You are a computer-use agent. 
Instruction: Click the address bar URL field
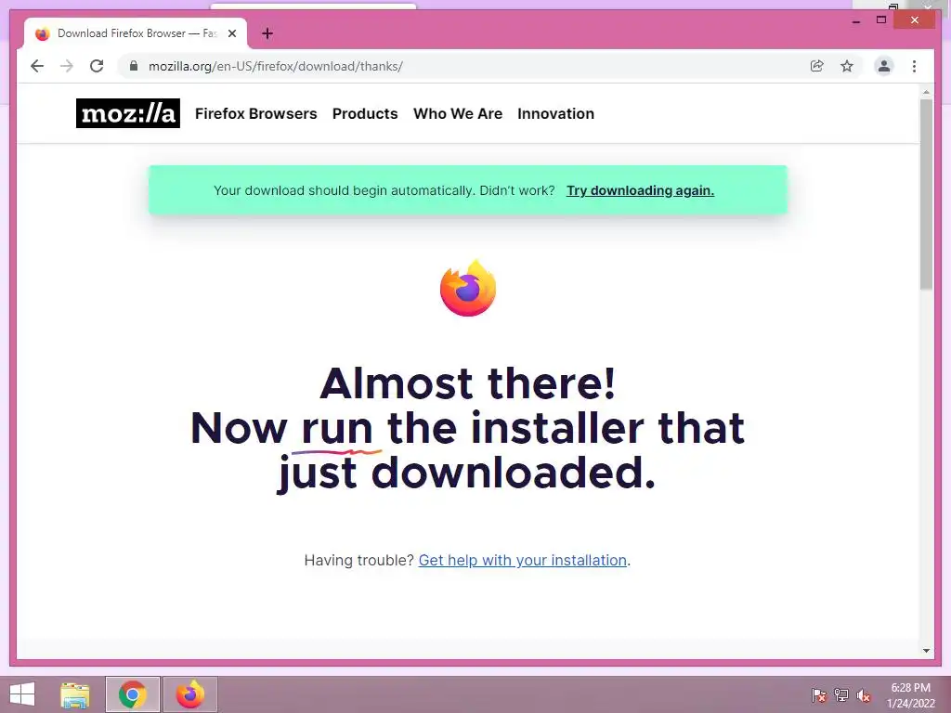click(x=473, y=66)
